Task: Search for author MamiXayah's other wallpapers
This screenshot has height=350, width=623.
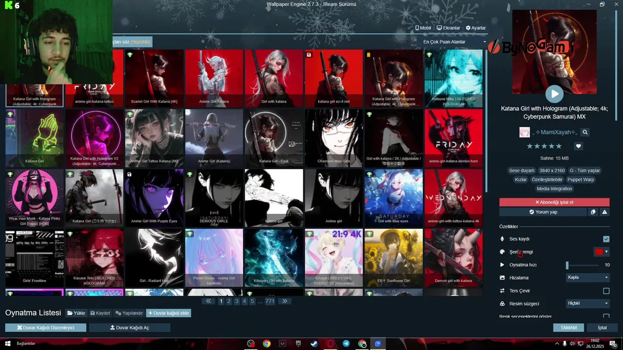Action: click(x=585, y=132)
